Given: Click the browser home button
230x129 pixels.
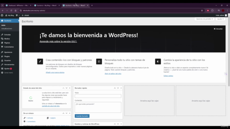Looking at the screenshot, I should click(15, 10).
